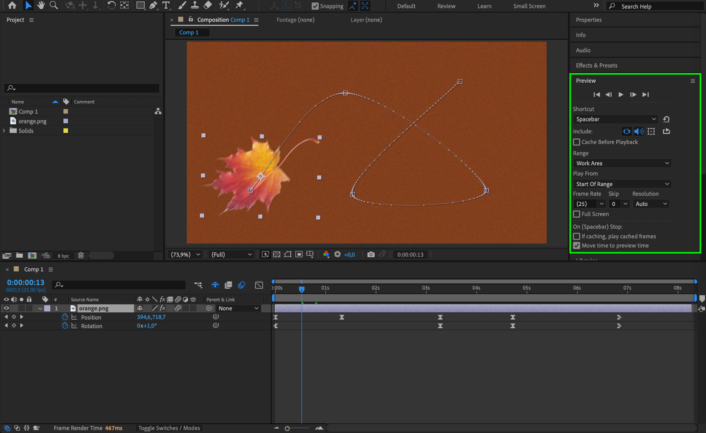Select the Puppet Pin tool
Viewport: 706px width, 433px height.
coord(239,5)
